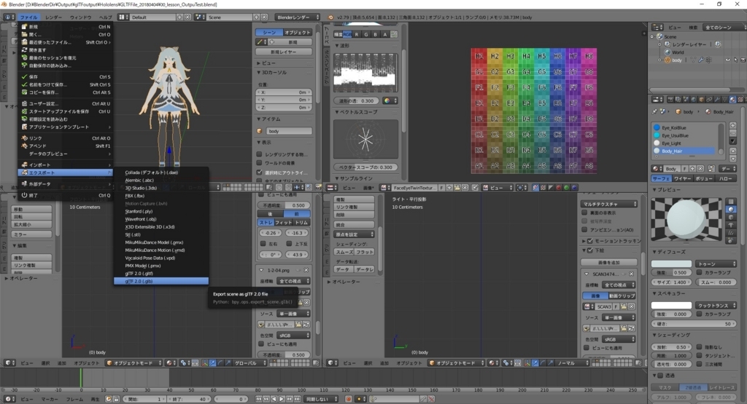Add material slot with plus icon
This screenshot has height=404, width=747.
pyautogui.click(x=732, y=125)
